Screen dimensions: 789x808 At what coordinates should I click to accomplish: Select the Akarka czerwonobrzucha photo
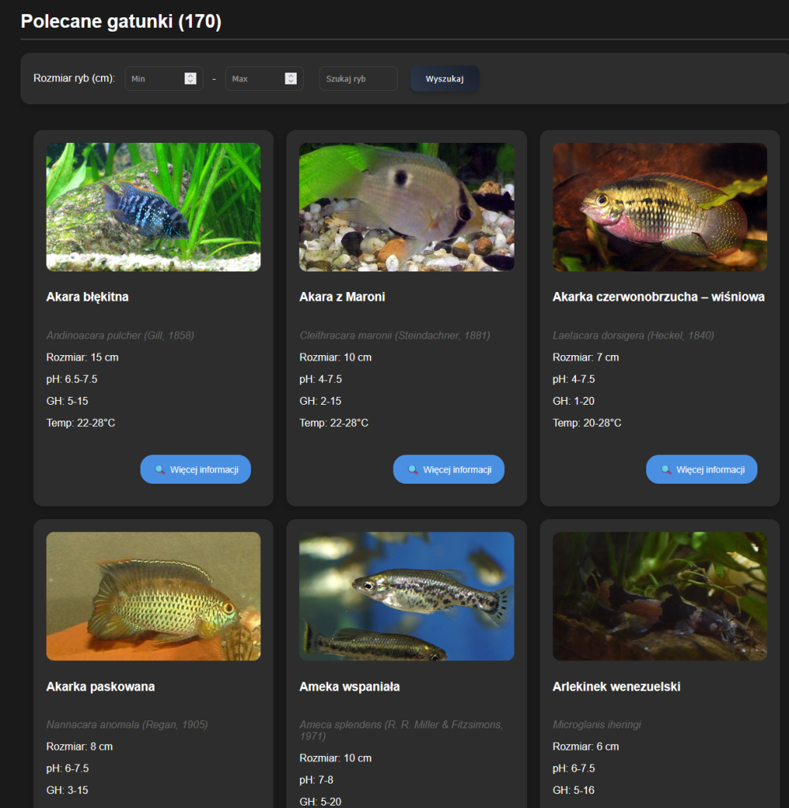660,207
